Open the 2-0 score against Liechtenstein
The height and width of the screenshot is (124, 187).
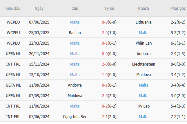tap(105, 64)
